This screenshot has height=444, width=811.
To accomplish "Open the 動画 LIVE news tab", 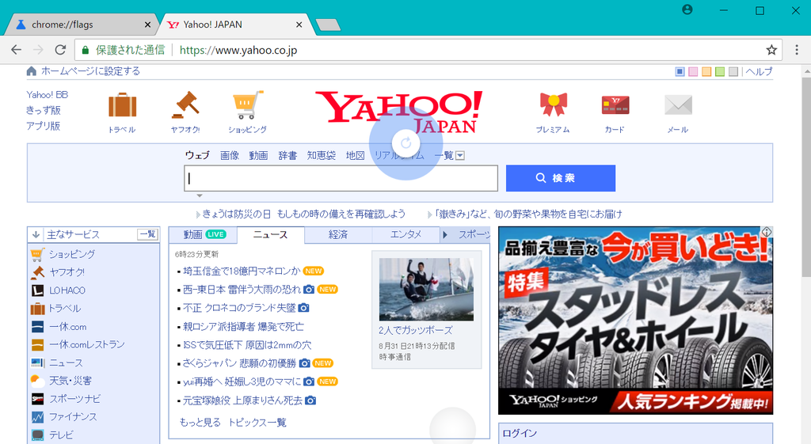I will (x=204, y=235).
